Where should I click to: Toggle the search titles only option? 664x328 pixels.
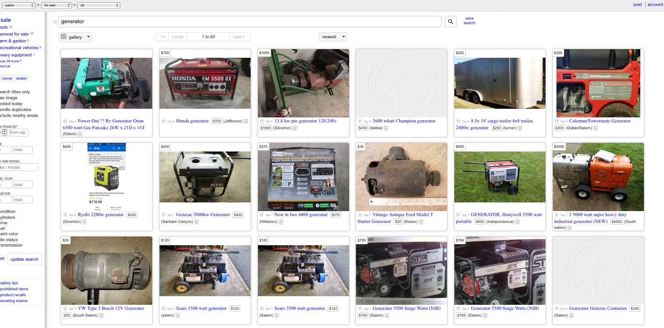pyautogui.click(x=15, y=92)
